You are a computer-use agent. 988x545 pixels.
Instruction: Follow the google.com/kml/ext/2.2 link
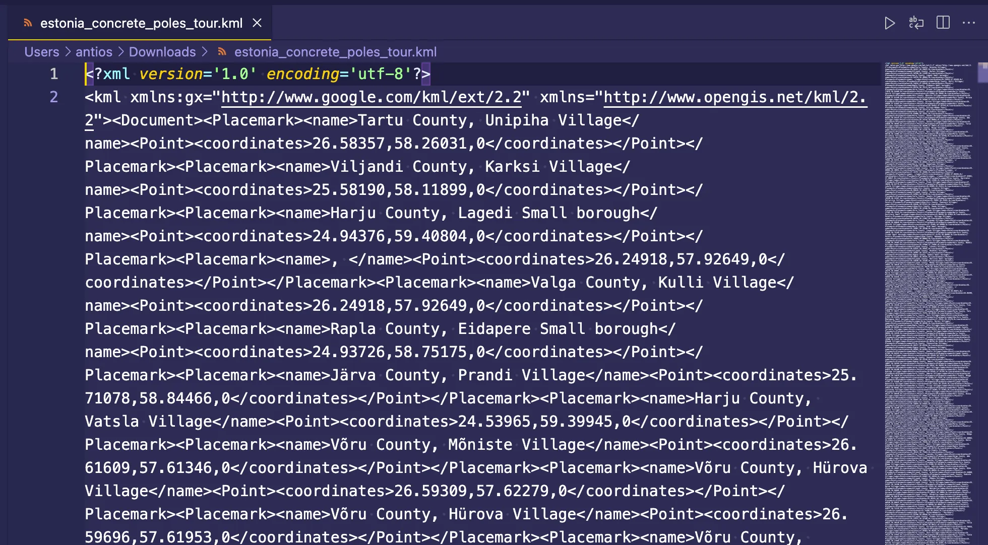371,97
